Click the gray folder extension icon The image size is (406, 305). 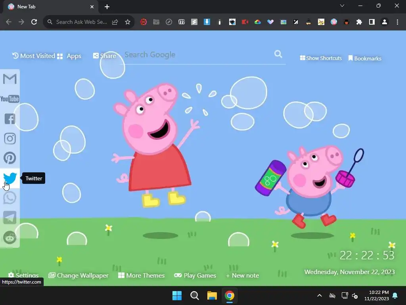[156, 22]
